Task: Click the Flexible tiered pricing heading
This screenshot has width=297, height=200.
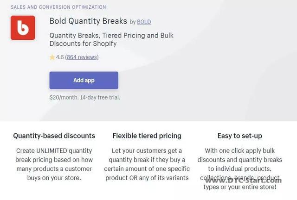Action: click(147, 136)
